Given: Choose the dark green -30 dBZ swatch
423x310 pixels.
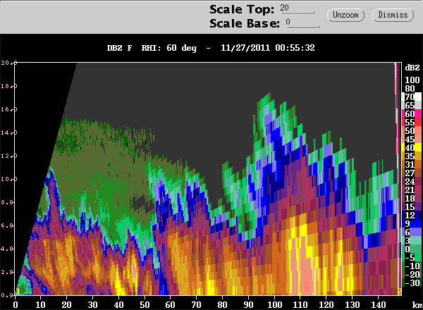Looking at the screenshot, I should coord(412,283).
